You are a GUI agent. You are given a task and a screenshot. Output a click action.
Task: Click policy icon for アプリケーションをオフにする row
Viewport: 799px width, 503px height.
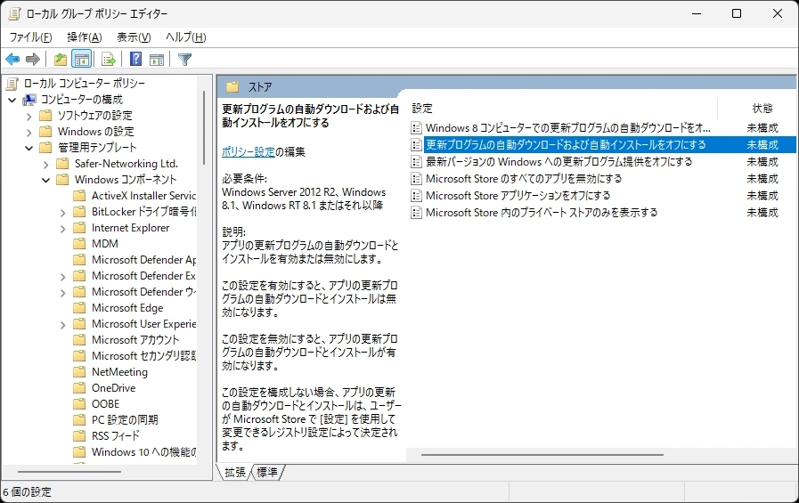416,196
